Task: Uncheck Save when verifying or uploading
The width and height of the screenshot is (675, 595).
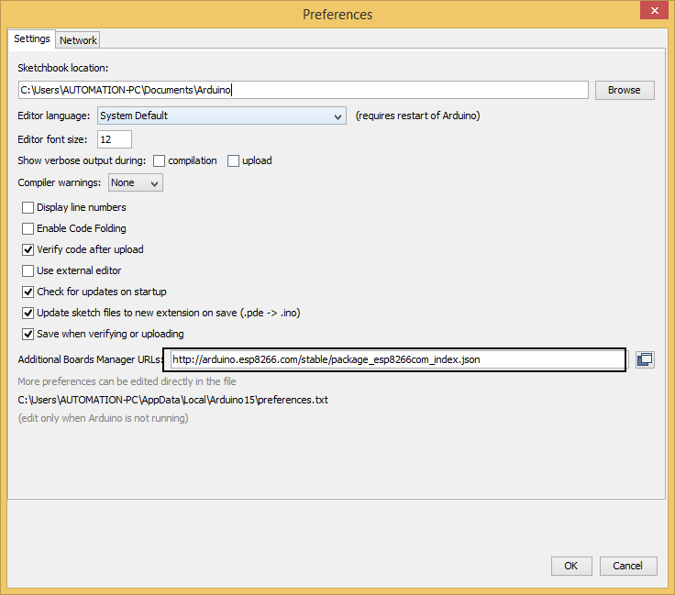Action: (28, 334)
